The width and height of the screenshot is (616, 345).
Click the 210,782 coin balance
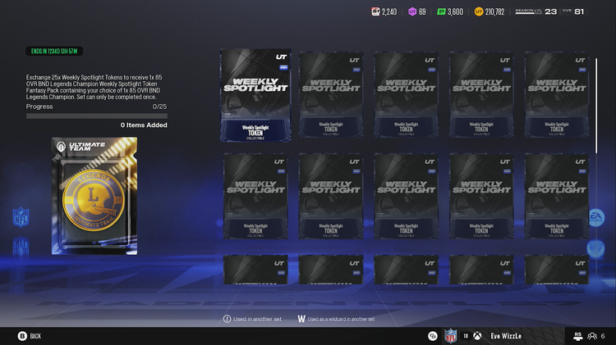click(x=494, y=11)
